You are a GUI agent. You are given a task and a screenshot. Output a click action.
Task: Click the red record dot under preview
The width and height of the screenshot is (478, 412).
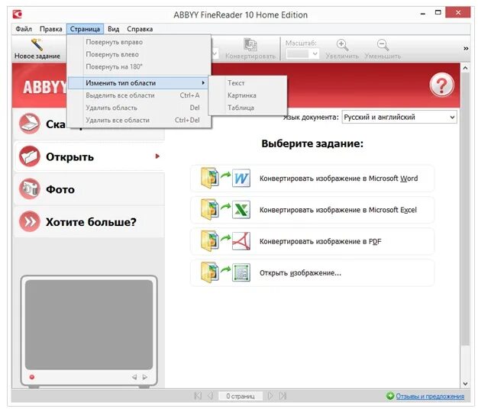(32, 377)
